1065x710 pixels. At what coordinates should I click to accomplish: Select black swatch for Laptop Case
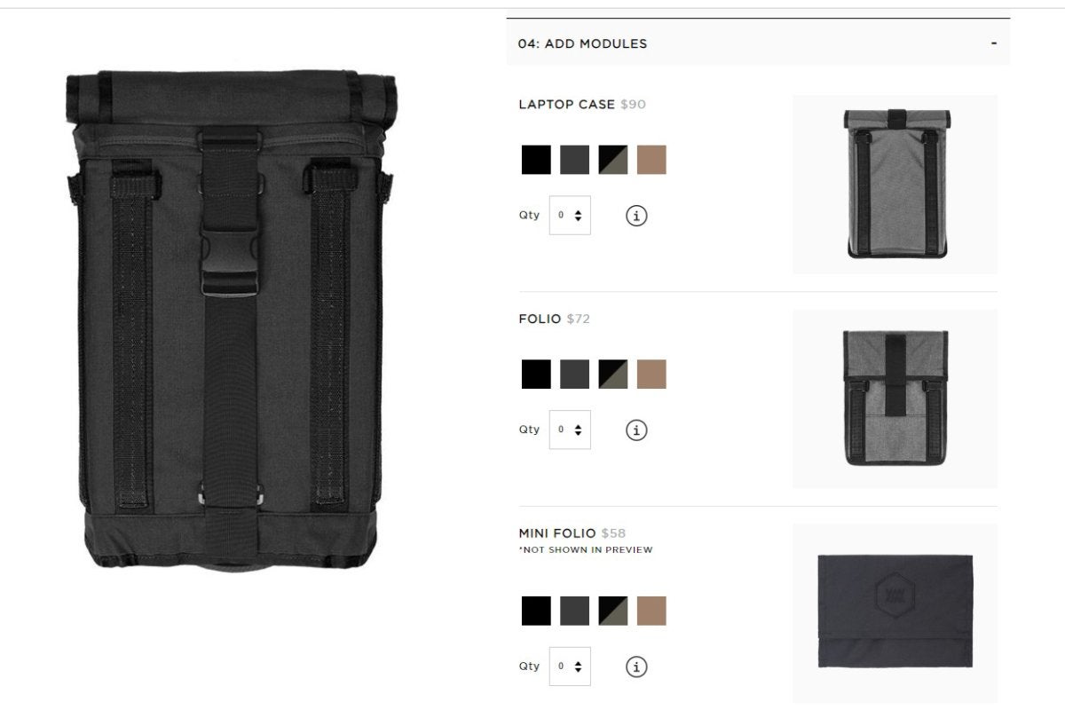536,160
